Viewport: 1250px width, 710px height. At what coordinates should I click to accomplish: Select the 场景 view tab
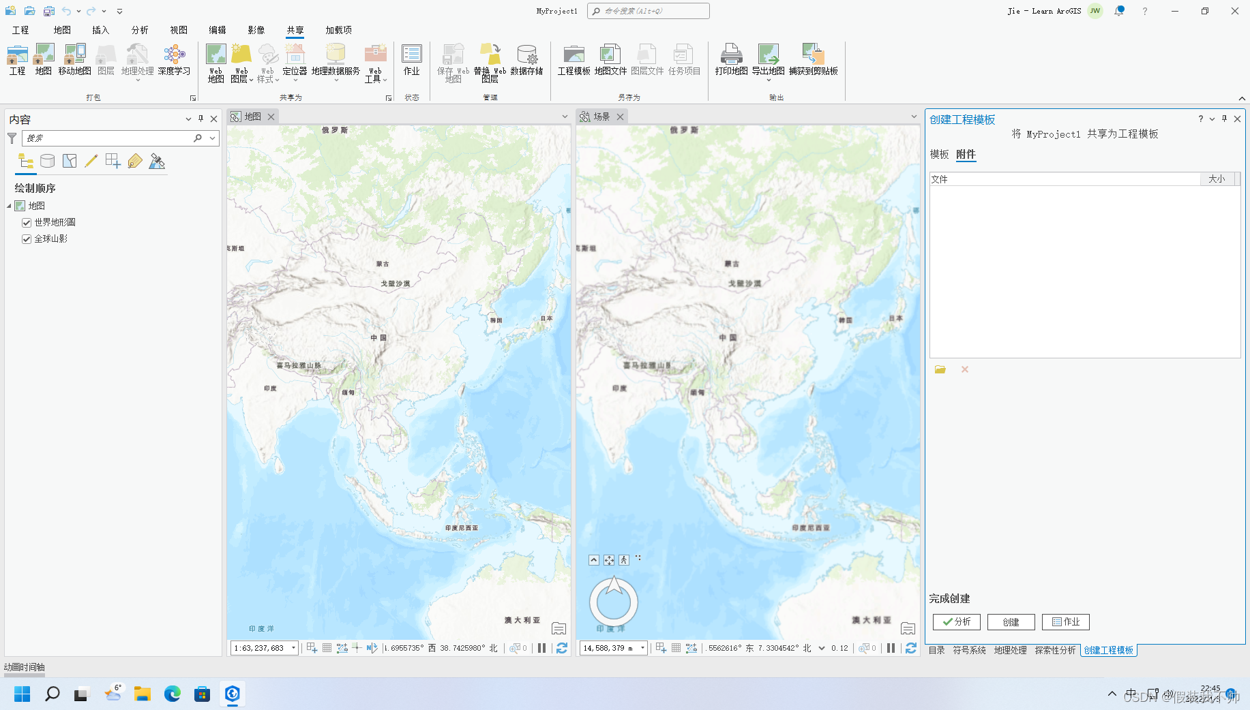601,117
